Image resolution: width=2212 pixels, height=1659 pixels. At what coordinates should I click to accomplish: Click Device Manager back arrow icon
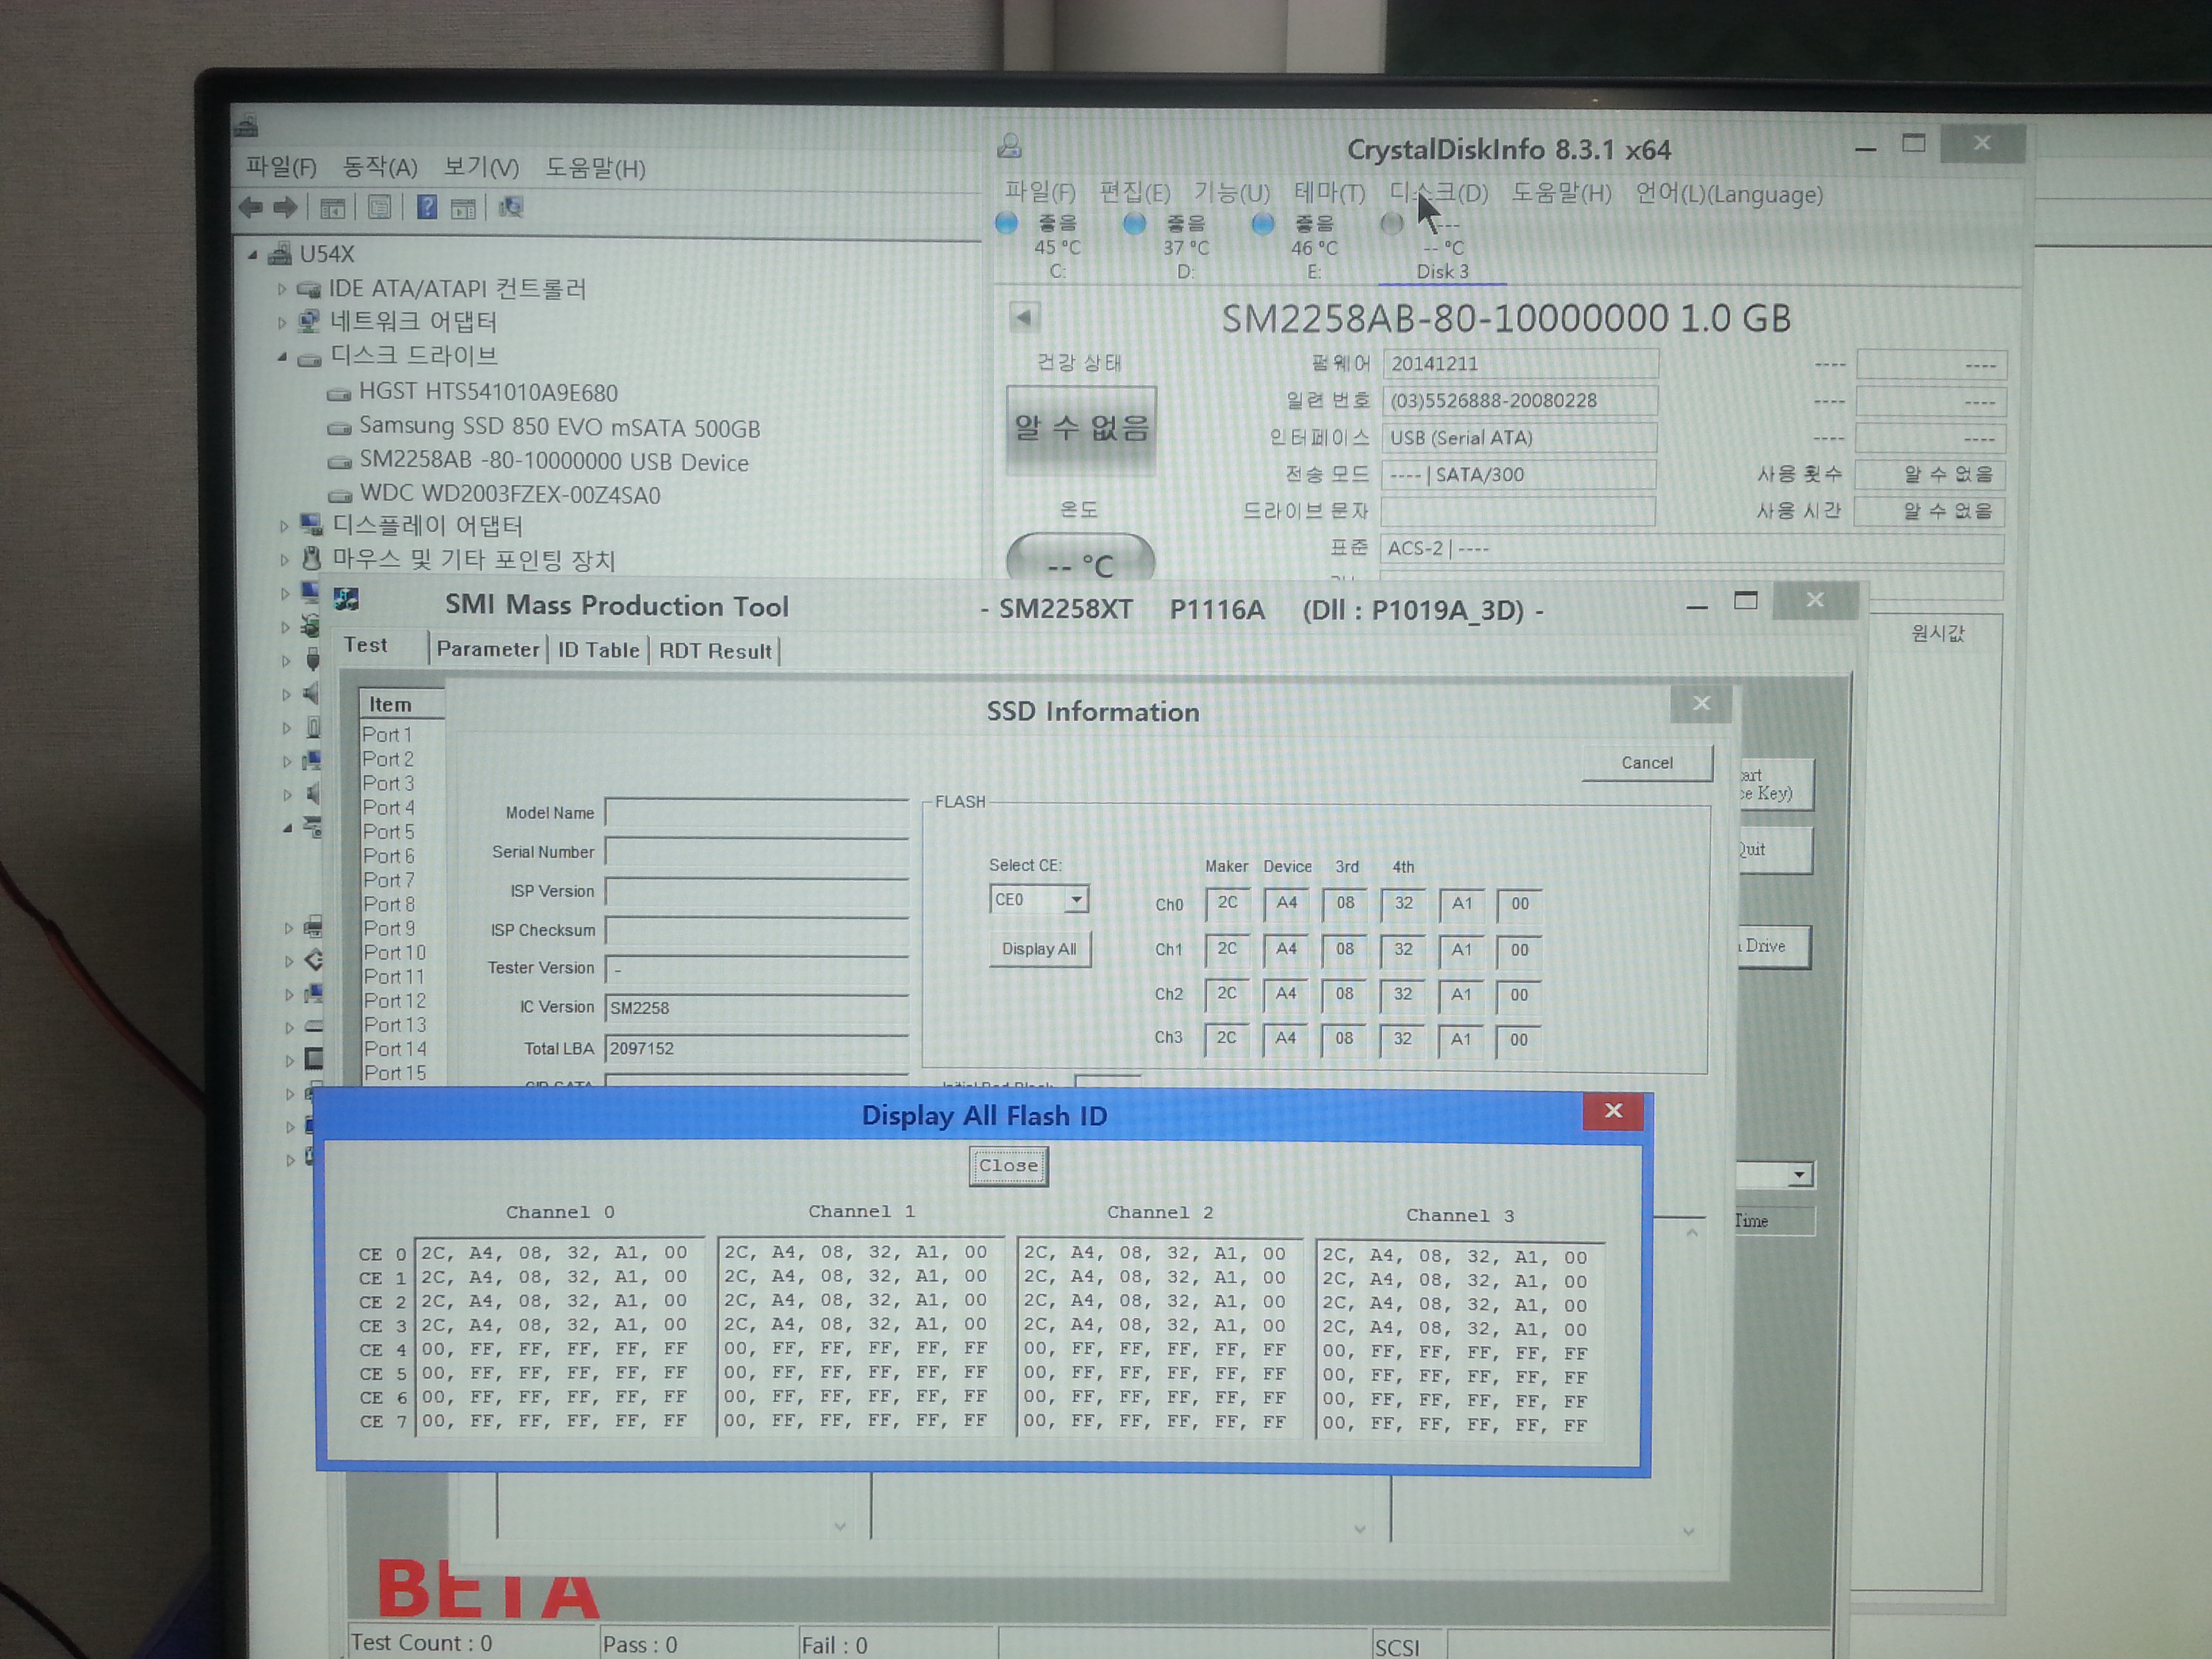coord(250,208)
